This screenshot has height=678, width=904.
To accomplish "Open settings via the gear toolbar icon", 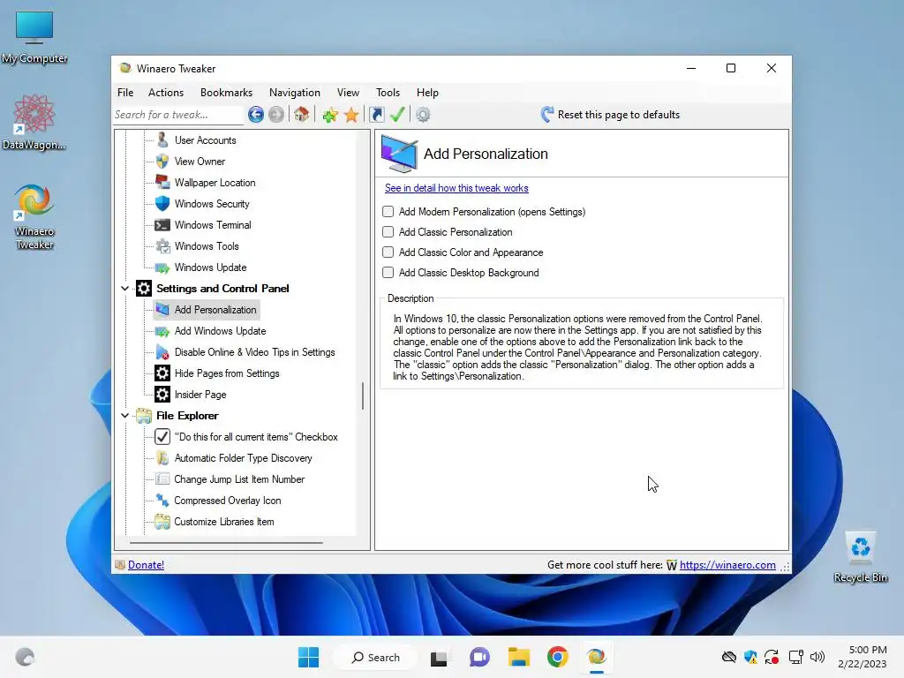I will 423,115.
